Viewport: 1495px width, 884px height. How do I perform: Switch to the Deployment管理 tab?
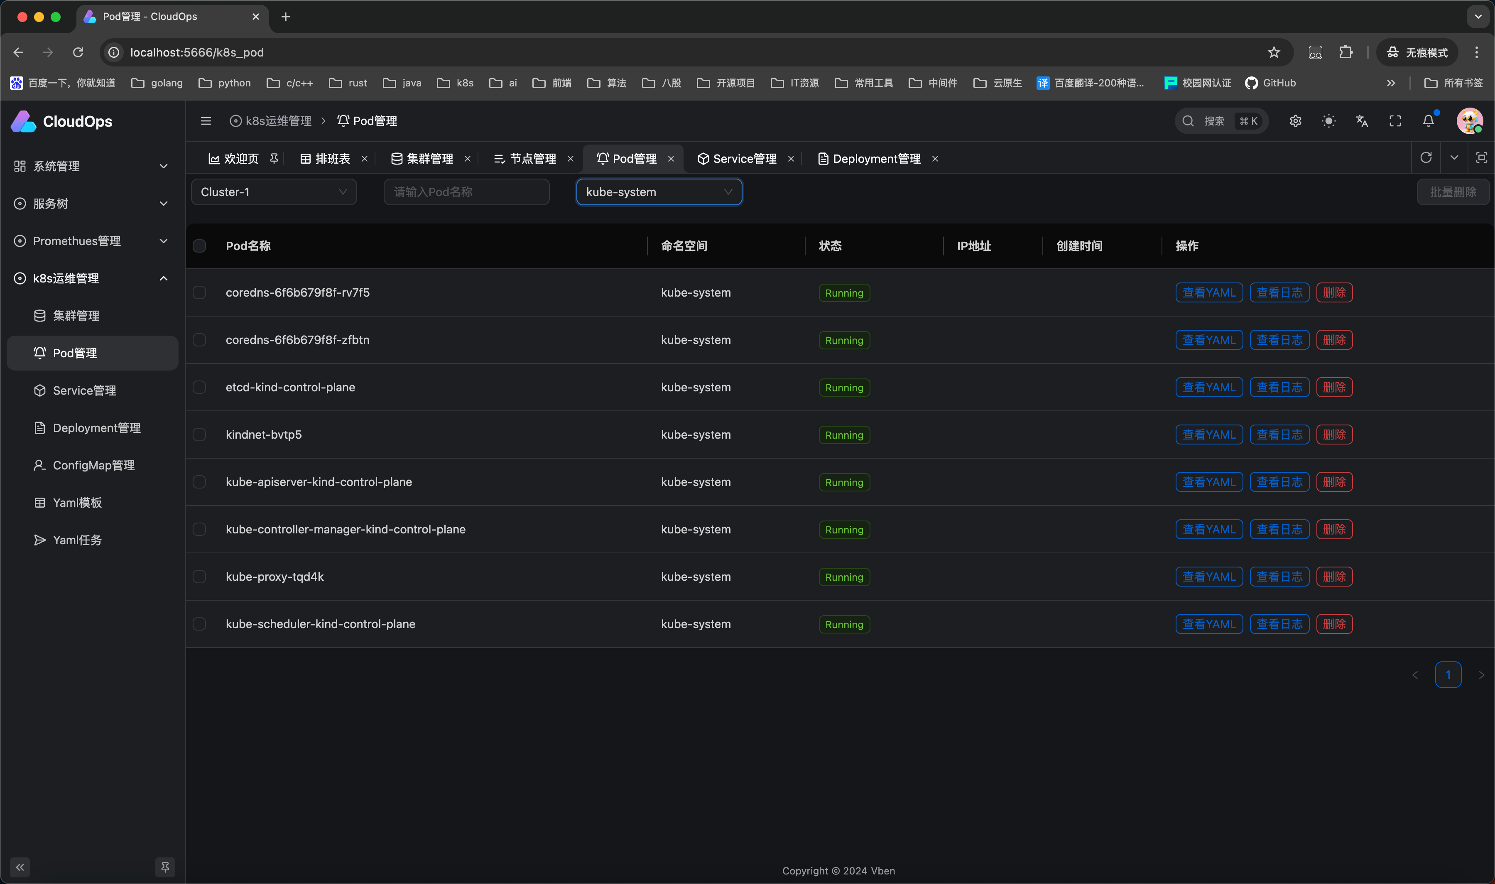869,158
